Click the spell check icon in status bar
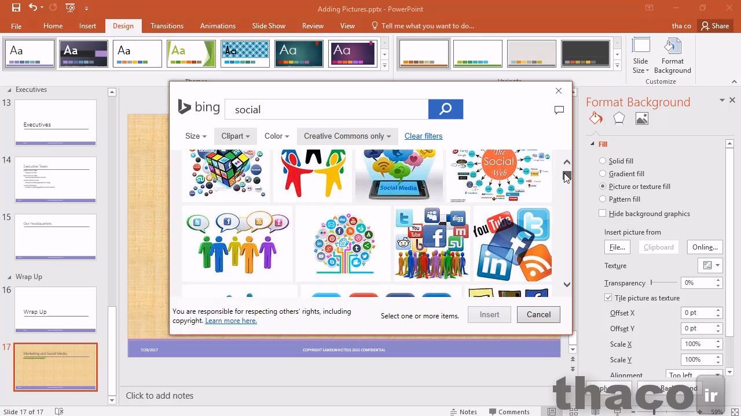This screenshot has height=416, width=741. pyautogui.click(x=58, y=411)
